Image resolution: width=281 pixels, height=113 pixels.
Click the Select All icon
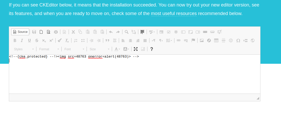142,32
